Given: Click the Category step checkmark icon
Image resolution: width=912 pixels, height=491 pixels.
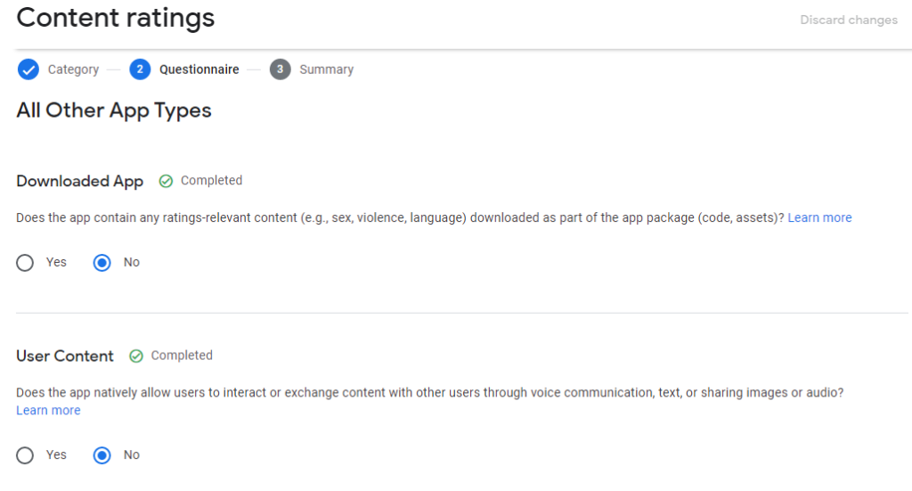Looking at the screenshot, I should coord(28,70).
